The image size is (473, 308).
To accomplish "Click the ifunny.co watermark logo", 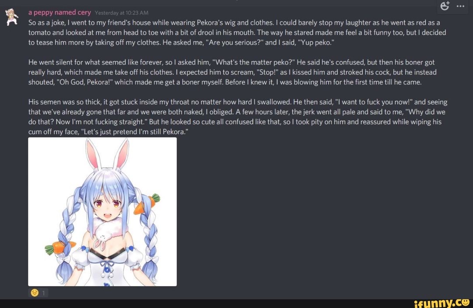I will tap(441, 303).
